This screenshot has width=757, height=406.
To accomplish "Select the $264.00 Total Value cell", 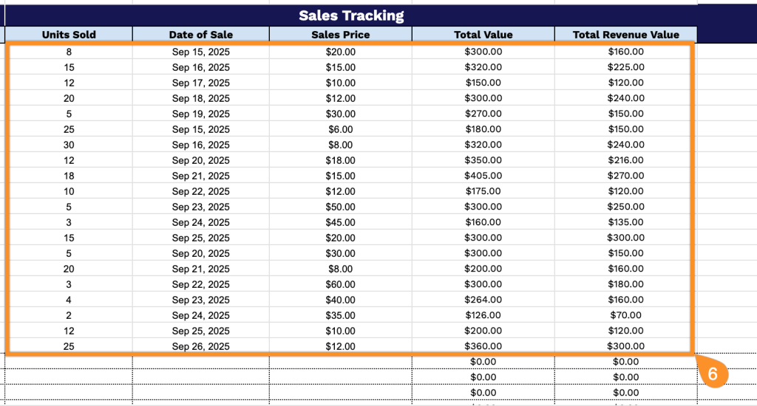I will 483,300.
